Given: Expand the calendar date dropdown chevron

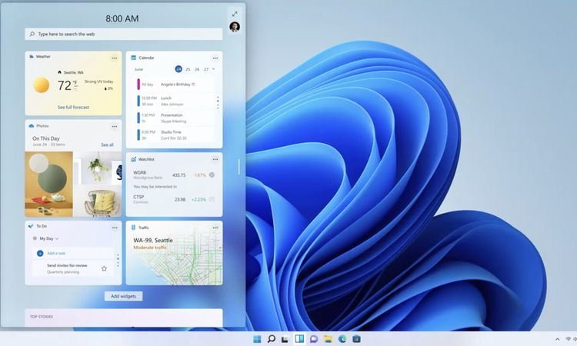Looking at the screenshot, I should [213, 69].
